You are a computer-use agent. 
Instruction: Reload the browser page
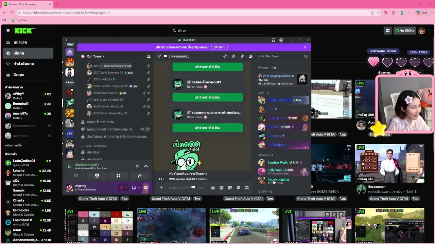(12, 13)
